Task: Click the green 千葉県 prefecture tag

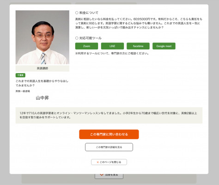Action: click(20, 75)
